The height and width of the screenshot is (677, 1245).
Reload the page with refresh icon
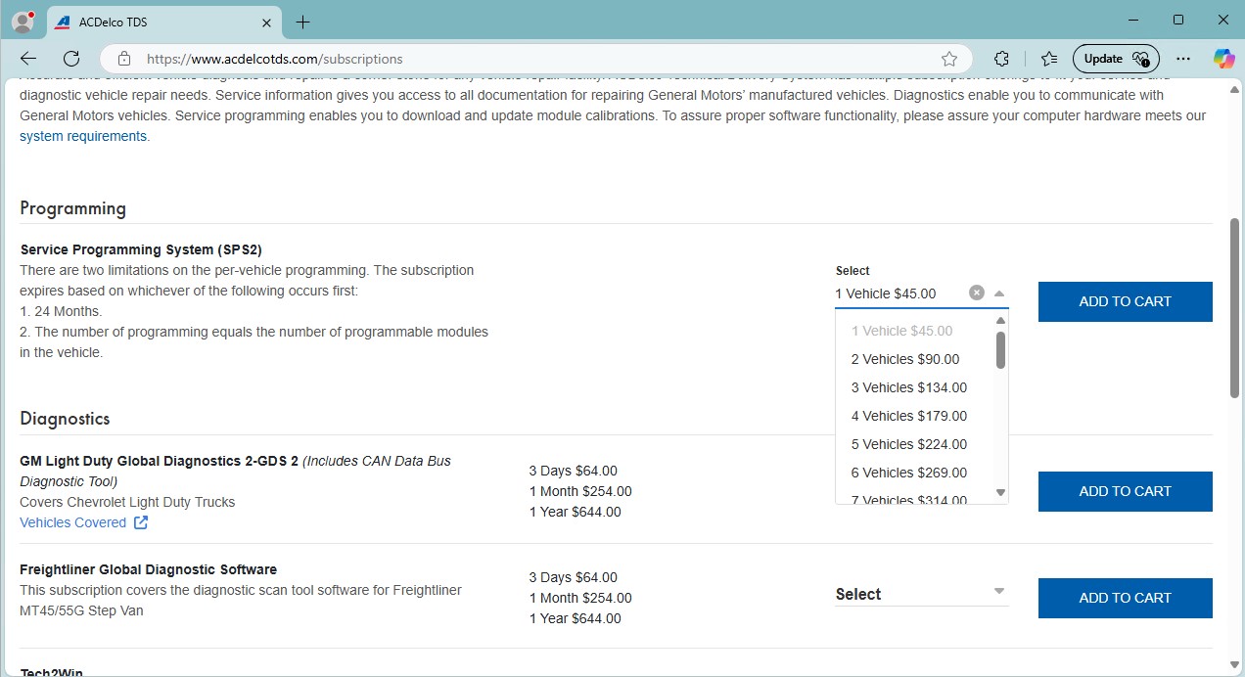pyautogui.click(x=71, y=59)
